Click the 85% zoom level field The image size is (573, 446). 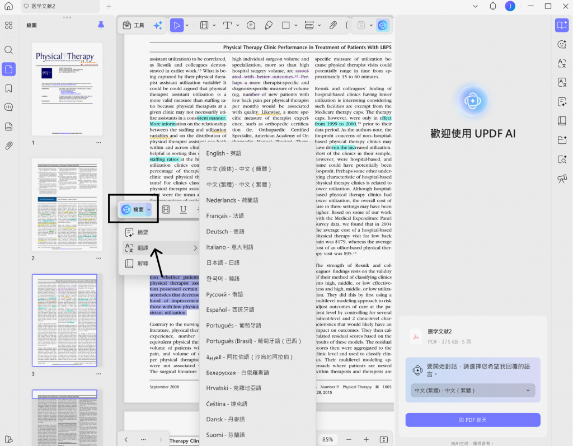[x=327, y=439]
